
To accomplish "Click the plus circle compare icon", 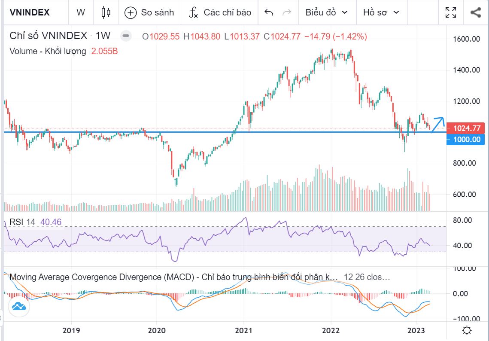I will (131, 13).
